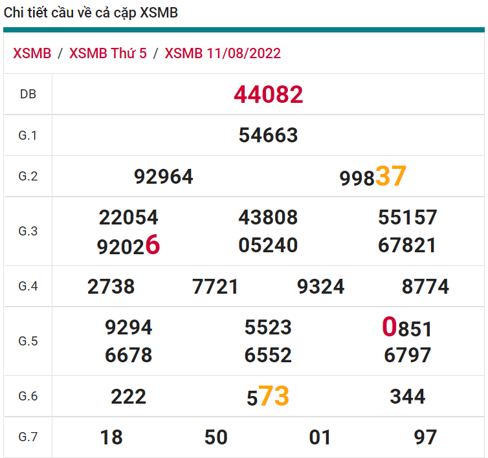Click the G.7 number 18
488x458 pixels.
111,437
